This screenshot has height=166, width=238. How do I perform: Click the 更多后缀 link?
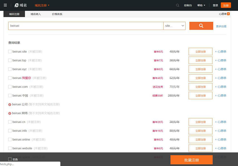tap(221, 26)
